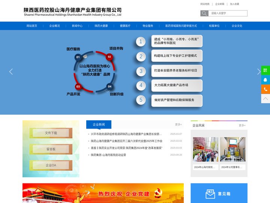Click the 留言板 button
This screenshot has width=270, height=203.
click(x=51, y=149)
